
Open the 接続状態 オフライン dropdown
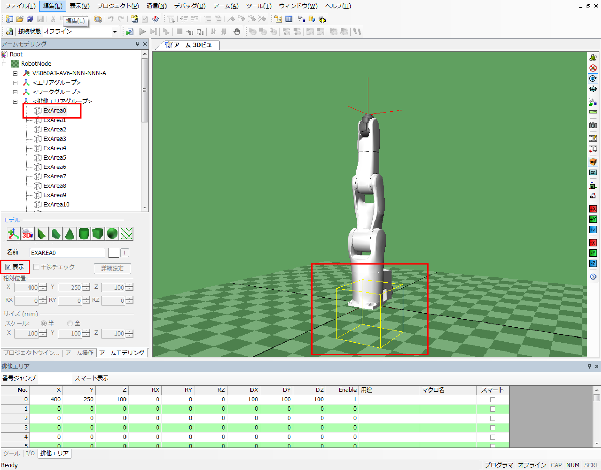(114, 32)
